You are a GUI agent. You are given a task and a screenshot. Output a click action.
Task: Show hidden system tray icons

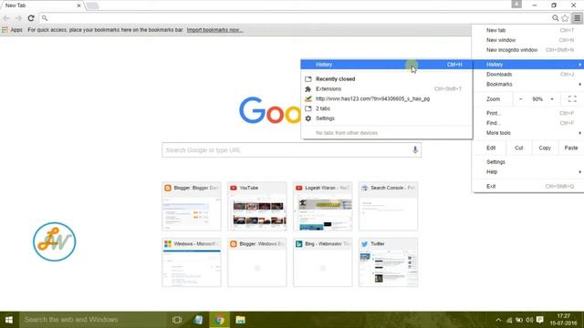click(498, 320)
